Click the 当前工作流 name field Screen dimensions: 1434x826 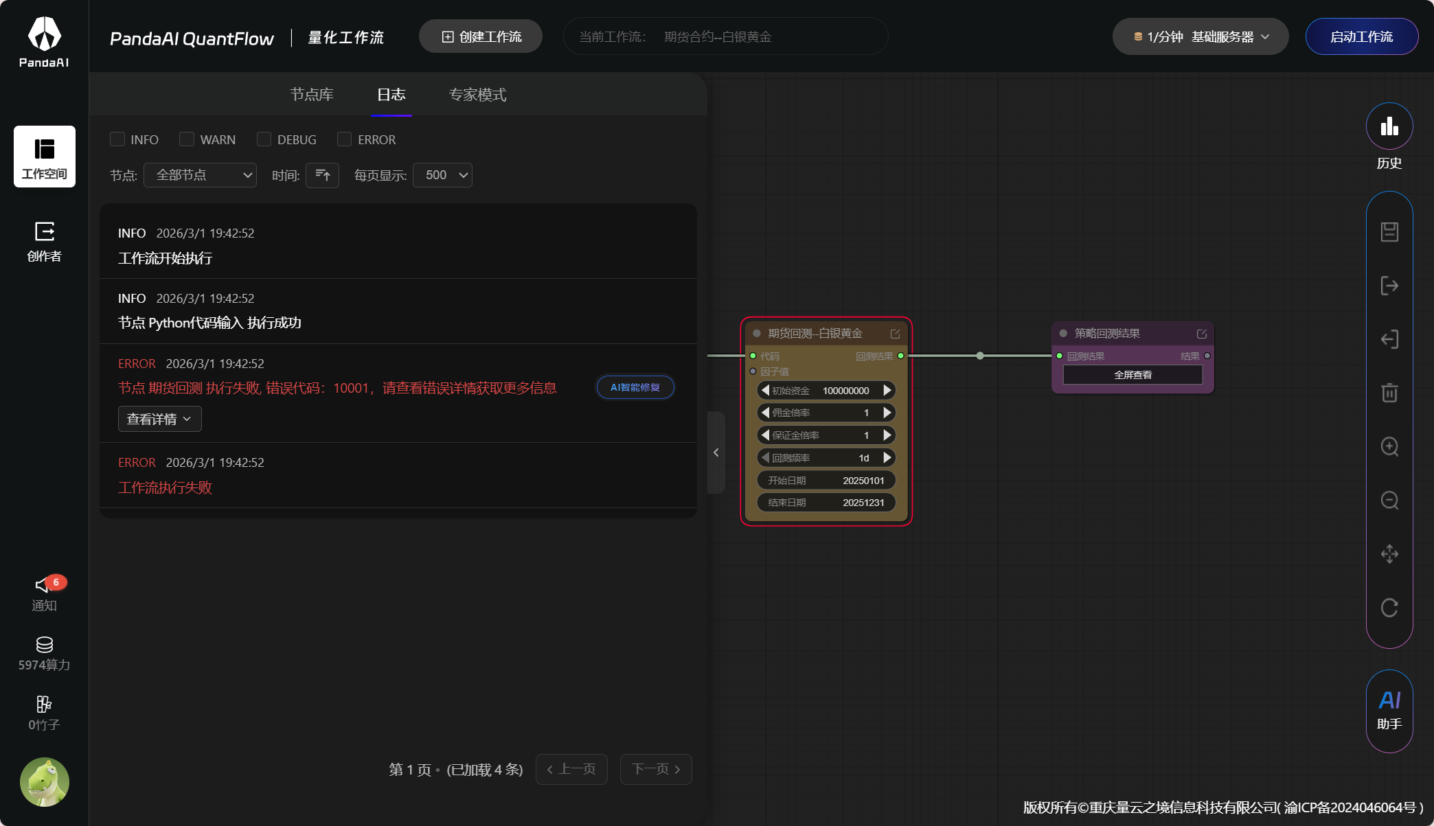tap(726, 36)
